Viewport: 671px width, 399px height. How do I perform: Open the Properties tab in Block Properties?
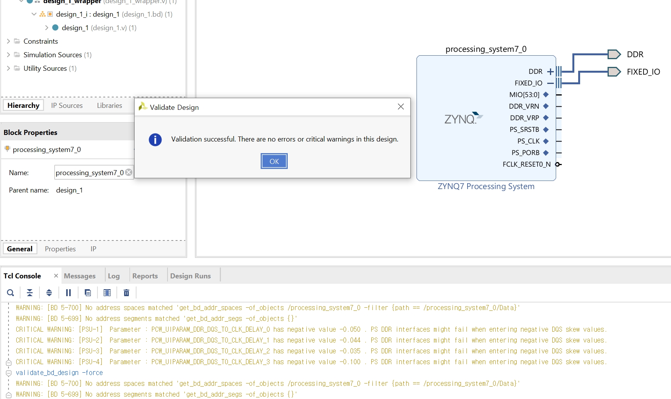click(x=60, y=249)
